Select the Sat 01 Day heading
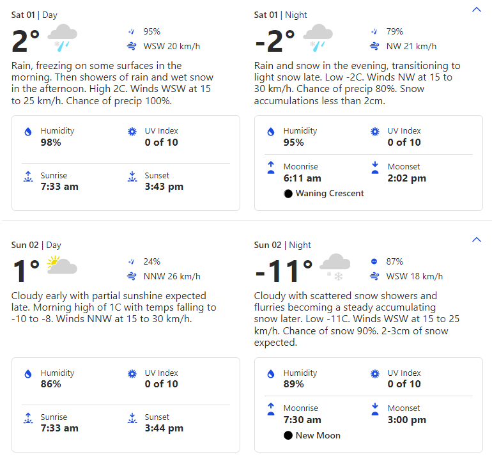492x457 pixels. (x=38, y=15)
